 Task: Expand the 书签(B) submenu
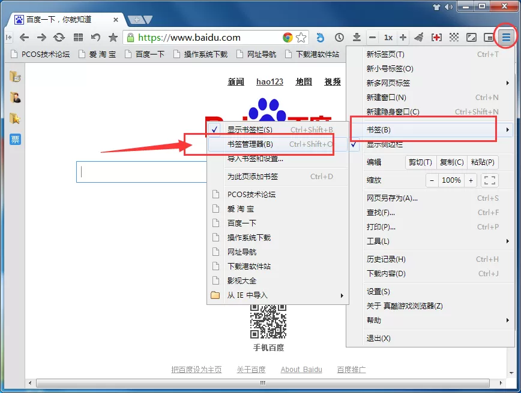point(430,129)
